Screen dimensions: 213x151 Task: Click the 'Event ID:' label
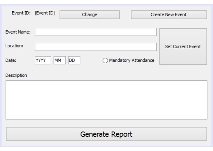tap(21, 13)
